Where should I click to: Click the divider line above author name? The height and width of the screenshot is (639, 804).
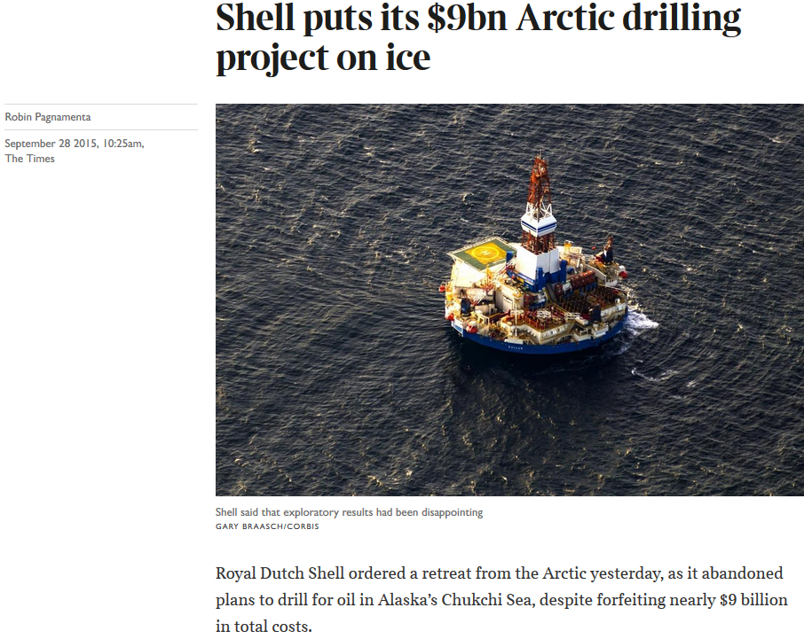[x=101, y=104]
